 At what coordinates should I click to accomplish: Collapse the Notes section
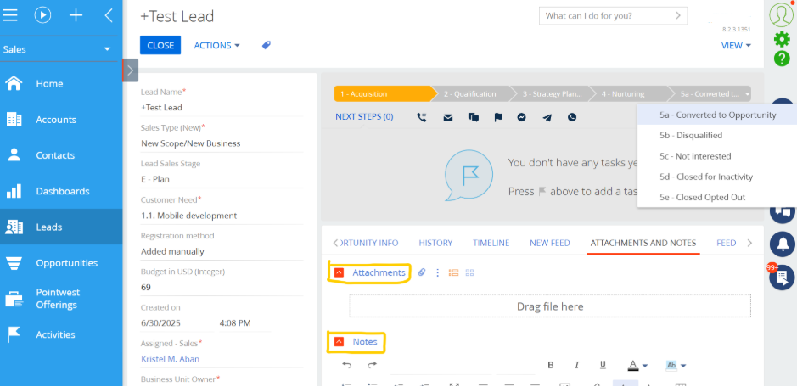point(340,342)
